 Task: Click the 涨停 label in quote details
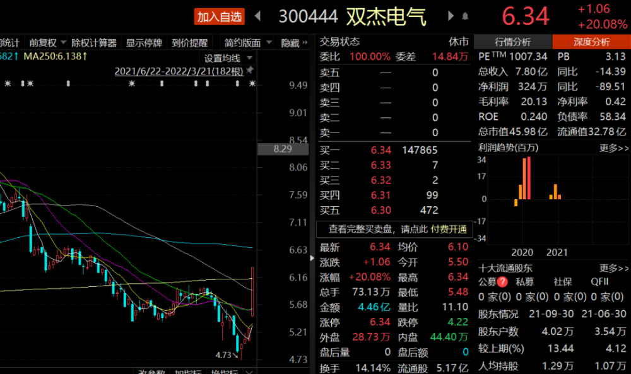(x=329, y=322)
